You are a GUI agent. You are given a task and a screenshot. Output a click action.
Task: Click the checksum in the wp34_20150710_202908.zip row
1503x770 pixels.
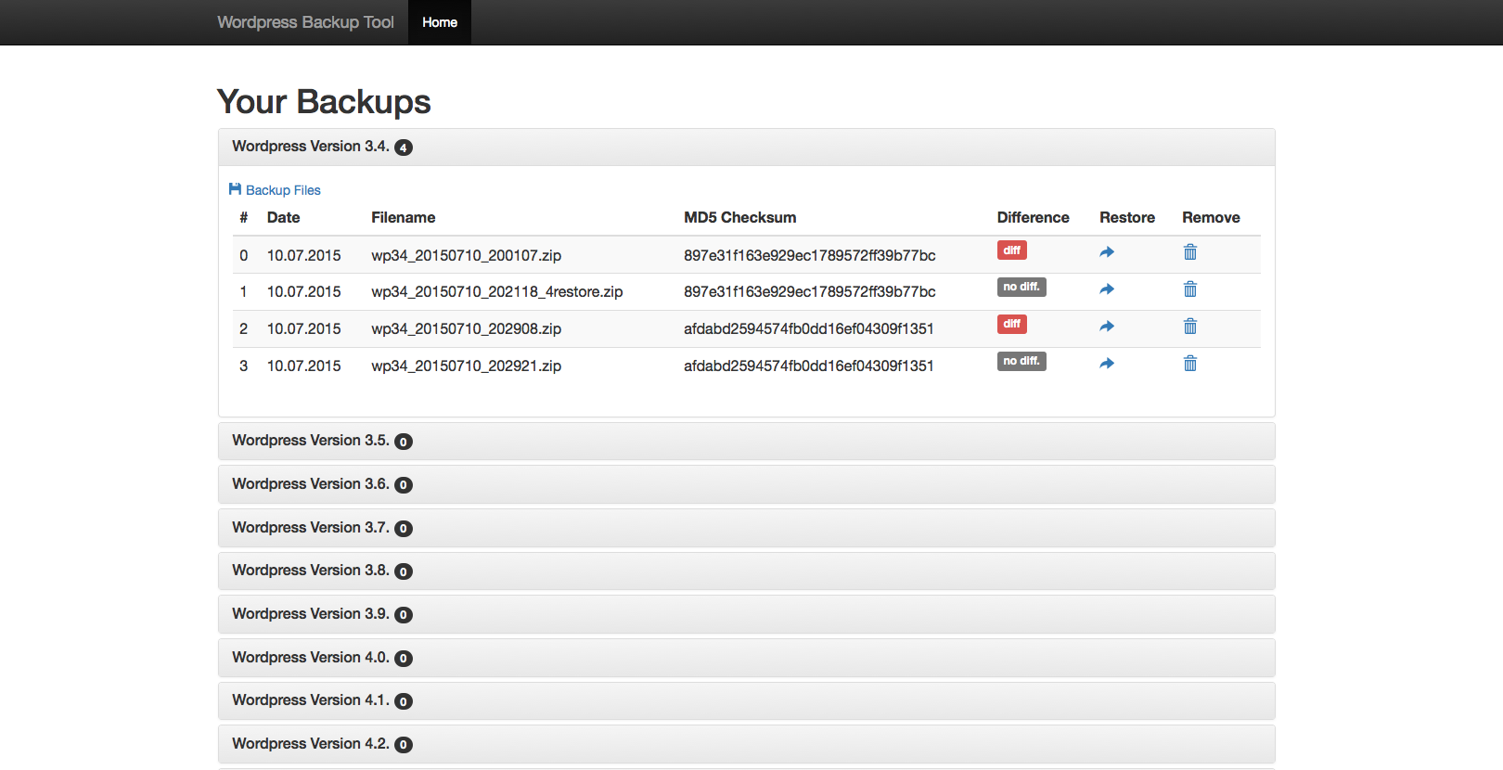pos(809,329)
